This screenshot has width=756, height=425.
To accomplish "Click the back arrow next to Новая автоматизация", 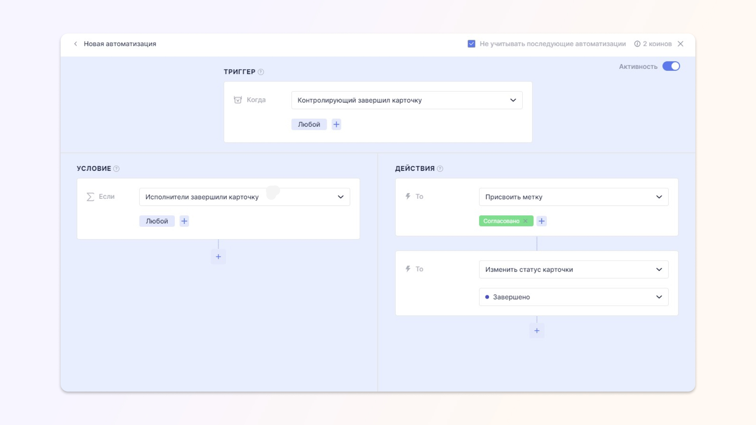I will [76, 44].
